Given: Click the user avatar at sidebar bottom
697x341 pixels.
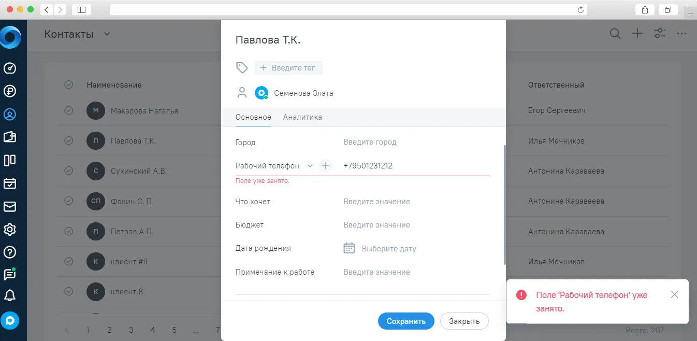Looking at the screenshot, I should (10, 321).
